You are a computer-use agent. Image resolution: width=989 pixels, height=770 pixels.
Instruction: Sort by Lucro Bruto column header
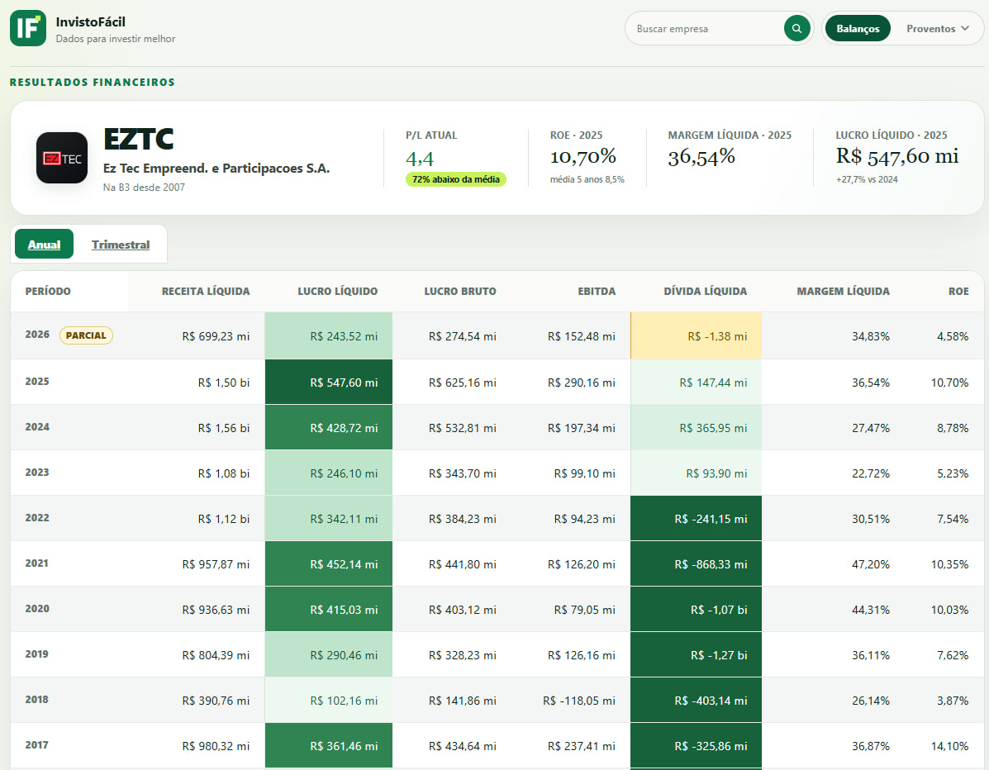pyautogui.click(x=460, y=292)
